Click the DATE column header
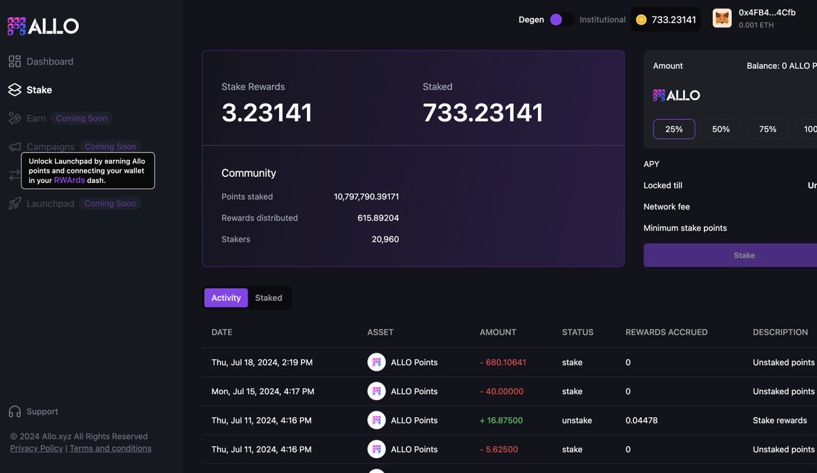 pyautogui.click(x=222, y=332)
